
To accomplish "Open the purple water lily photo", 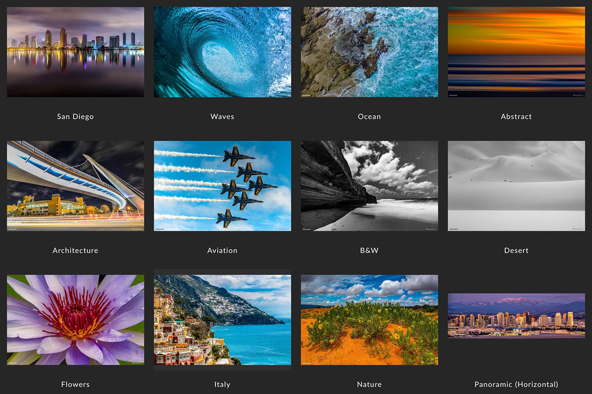I will pyautogui.click(x=75, y=320).
